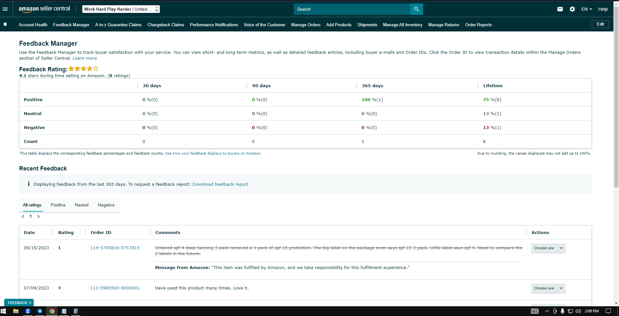Open Choose one dropdown for 09/19/2023 feedback
Image resolution: width=619 pixels, height=316 pixels.
[544, 248]
